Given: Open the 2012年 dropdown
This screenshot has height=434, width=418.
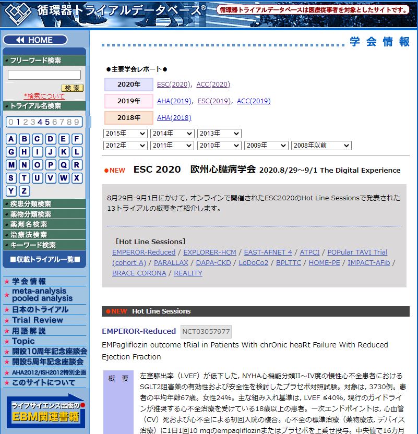Looking at the screenshot, I should (125, 146).
